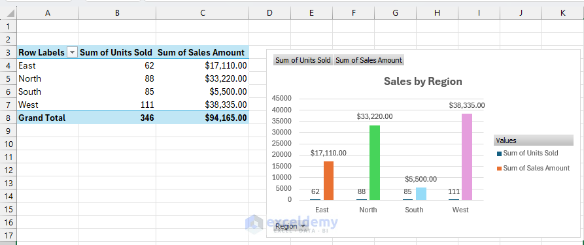The image size is (584, 245).
Task: Select the Sum of Sales Amount header cell
Action: click(x=203, y=52)
